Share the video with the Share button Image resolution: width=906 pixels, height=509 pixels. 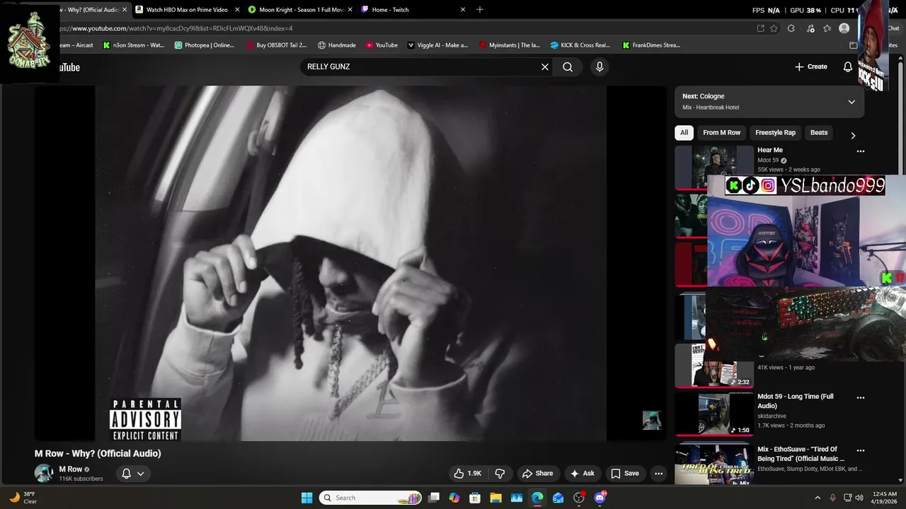(537, 474)
